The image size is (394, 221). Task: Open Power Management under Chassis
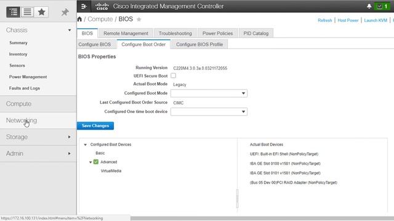click(x=28, y=77)
